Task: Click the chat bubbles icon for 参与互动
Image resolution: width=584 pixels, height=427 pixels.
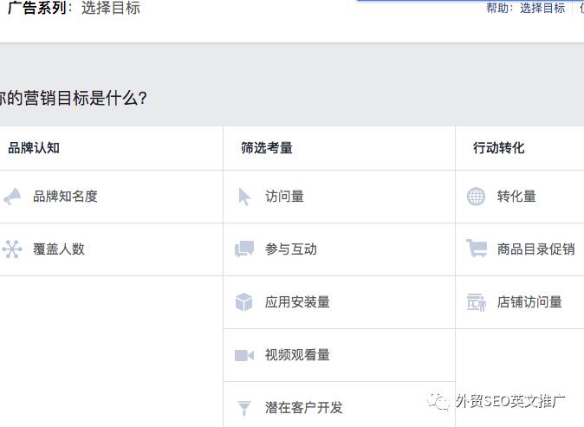Action: 244,249
